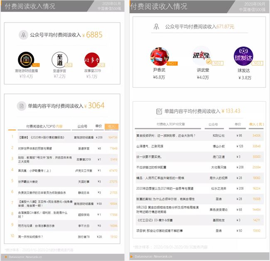
Task: Click account name 似水之流年 in right table
Action: [x=218, y=188]
